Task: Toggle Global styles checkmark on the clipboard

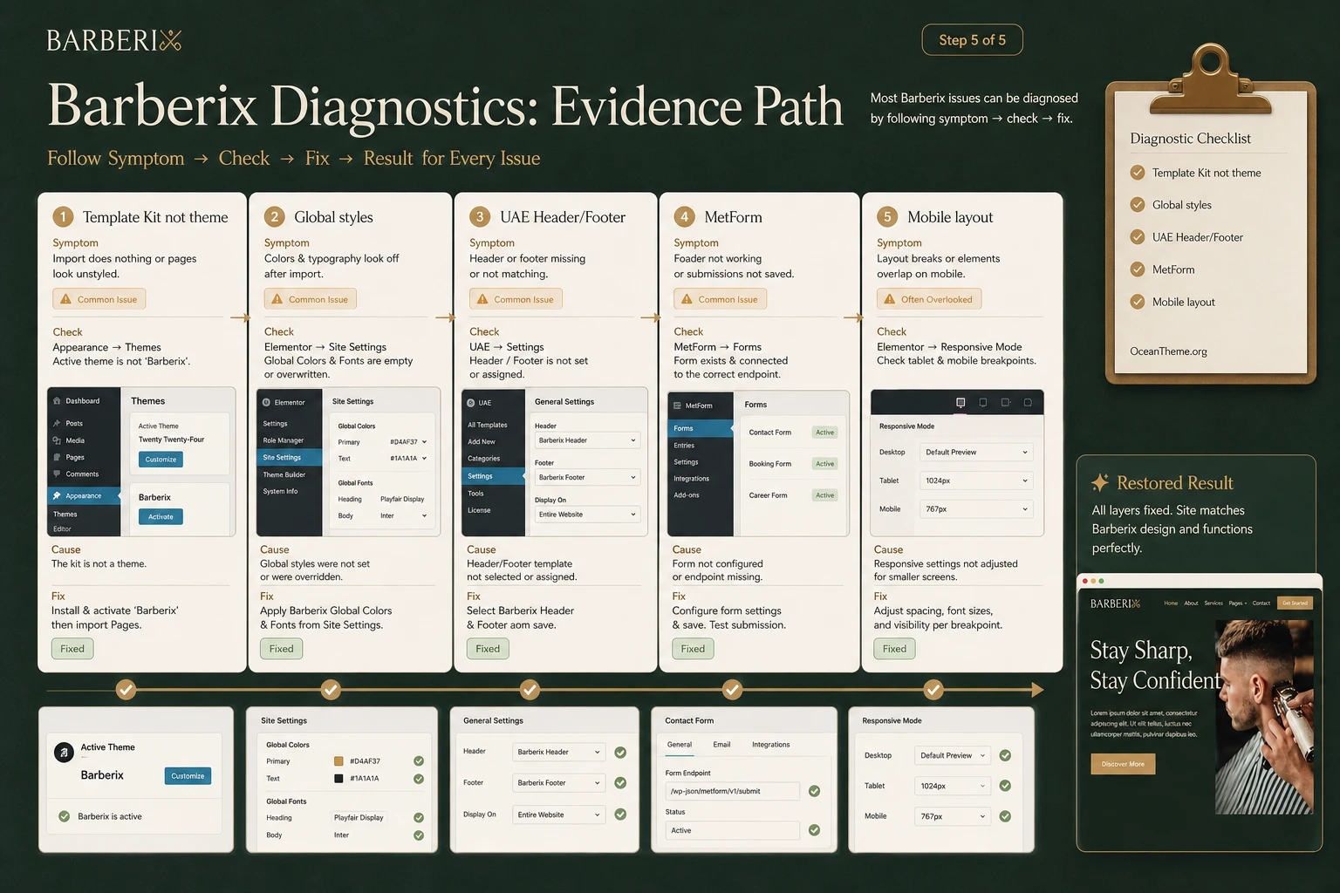Action: (x=1138, y=205)
